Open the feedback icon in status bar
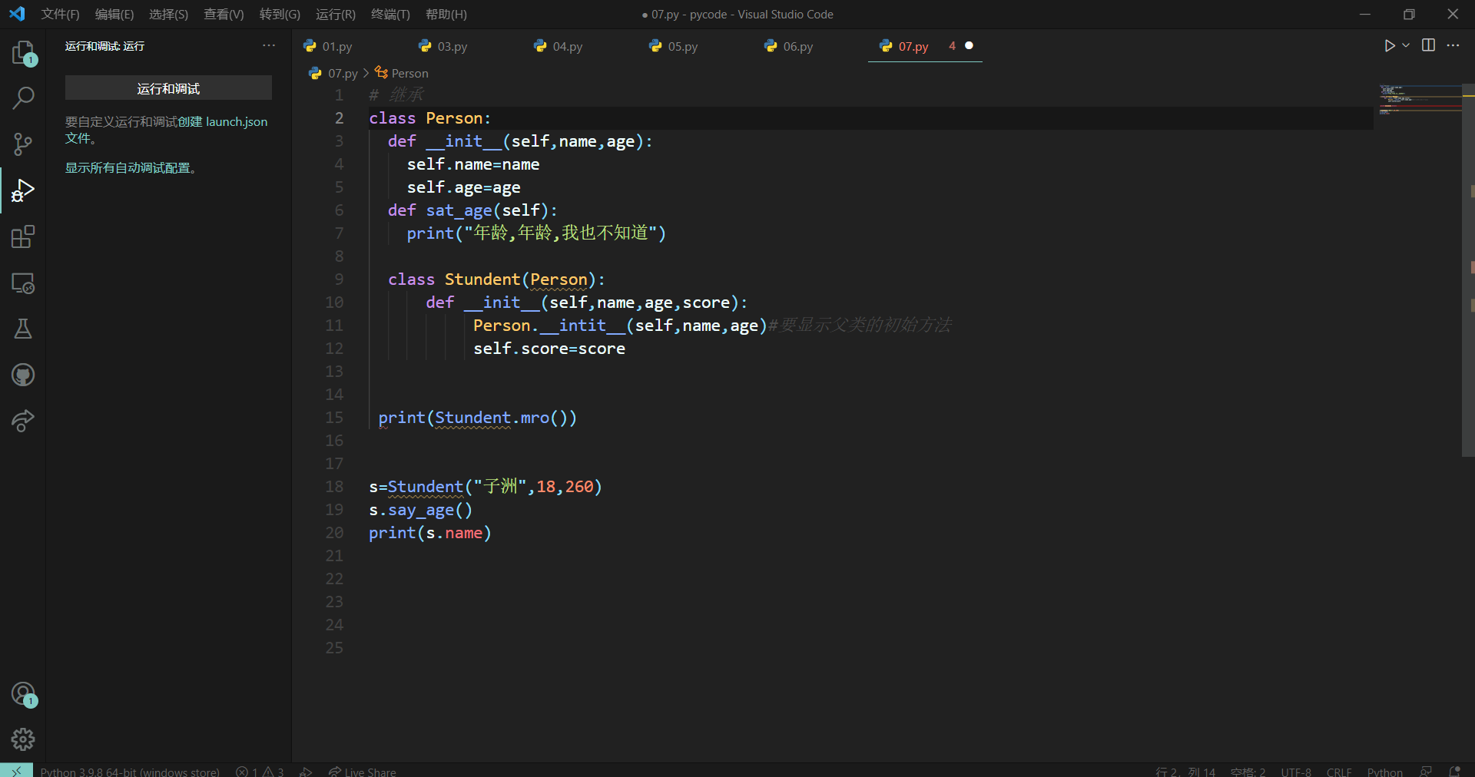1475x777 pixels. coord(1426,771)
